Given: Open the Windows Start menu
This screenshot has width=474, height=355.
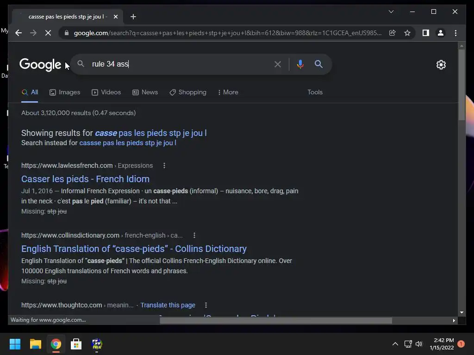Looking at the screenshot, I should click(x=15, y=344).
